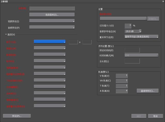Open the dropdown for the red label ending in (P)

click(49, 80)
